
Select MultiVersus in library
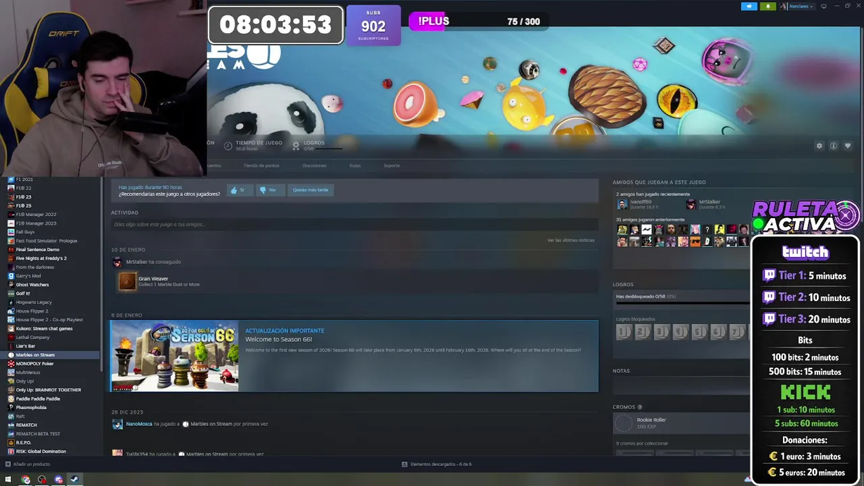[x=28, y=373]
